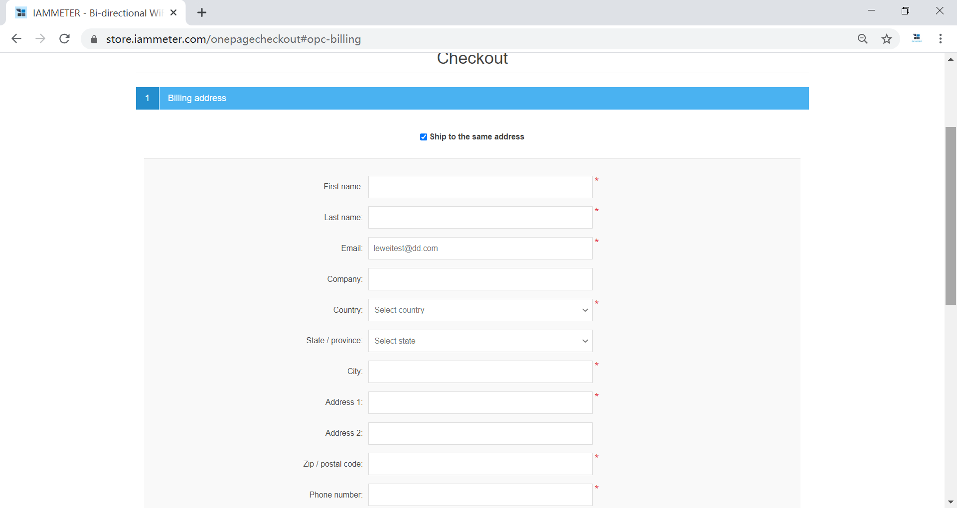957x508 pixels.
Task: Open the Select state dropdown
Action: [x=480, y=341]
